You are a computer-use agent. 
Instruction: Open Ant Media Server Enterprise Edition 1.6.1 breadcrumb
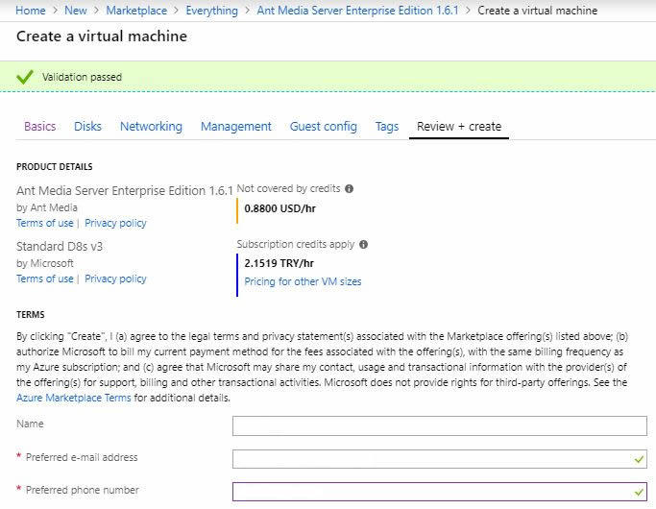click(x=357, y=11)
